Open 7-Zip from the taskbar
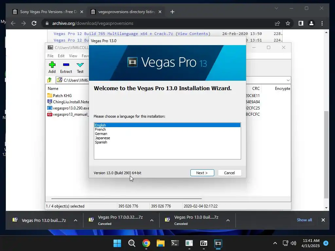The width and height of the screenshot is (335, 251). [203, 243]
